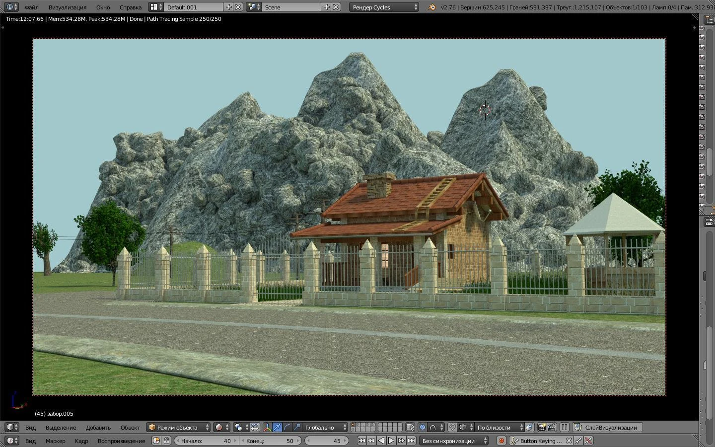Delete the current Scene
715x447 pixels.
336,7
